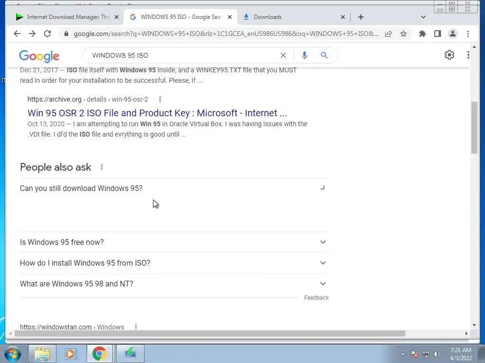Clear the Google search box
Screen dimensions: 485x363
coord(283,55)
